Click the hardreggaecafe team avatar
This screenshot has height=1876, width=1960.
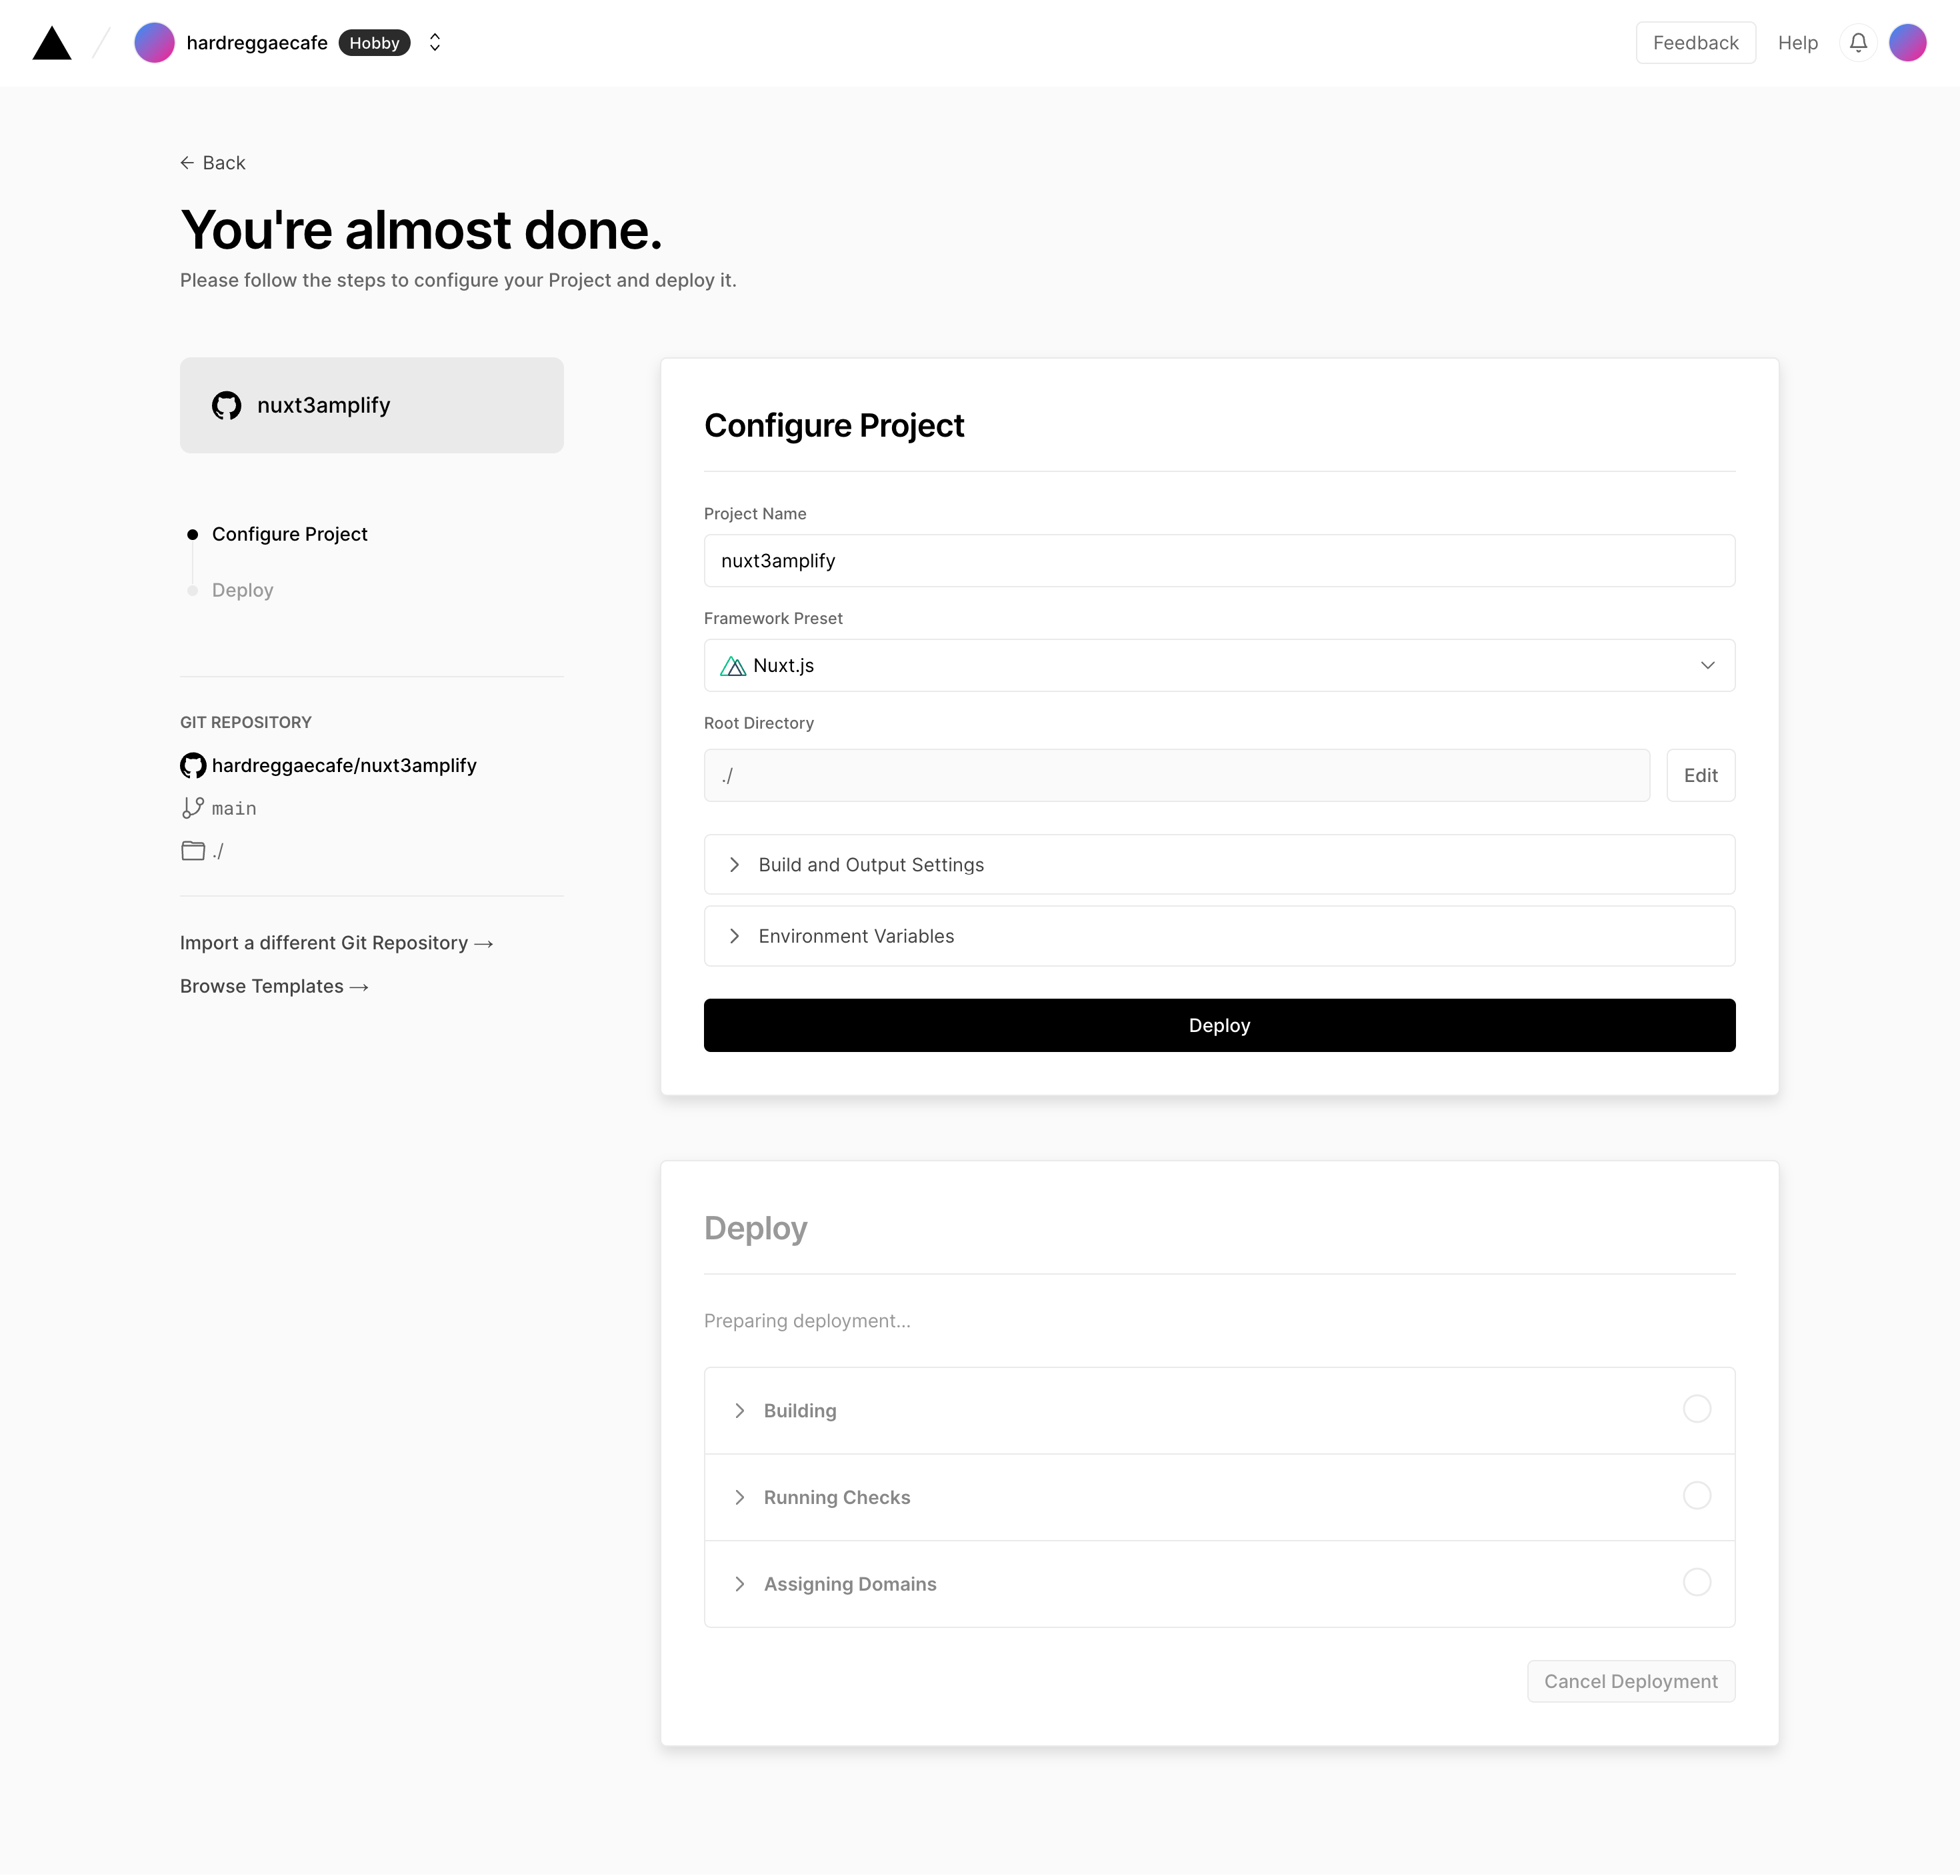point(154,43)
